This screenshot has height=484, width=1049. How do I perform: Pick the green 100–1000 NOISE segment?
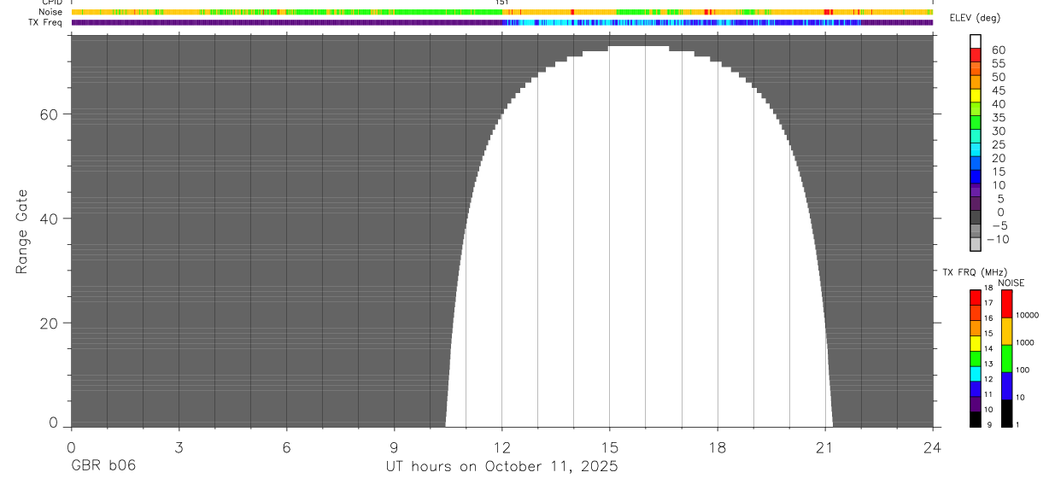[1006, 358]
